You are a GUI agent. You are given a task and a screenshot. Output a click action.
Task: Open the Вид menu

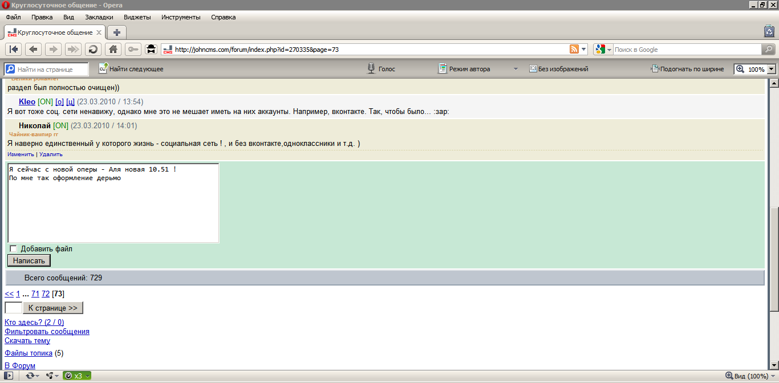click(x=69, y=17)
